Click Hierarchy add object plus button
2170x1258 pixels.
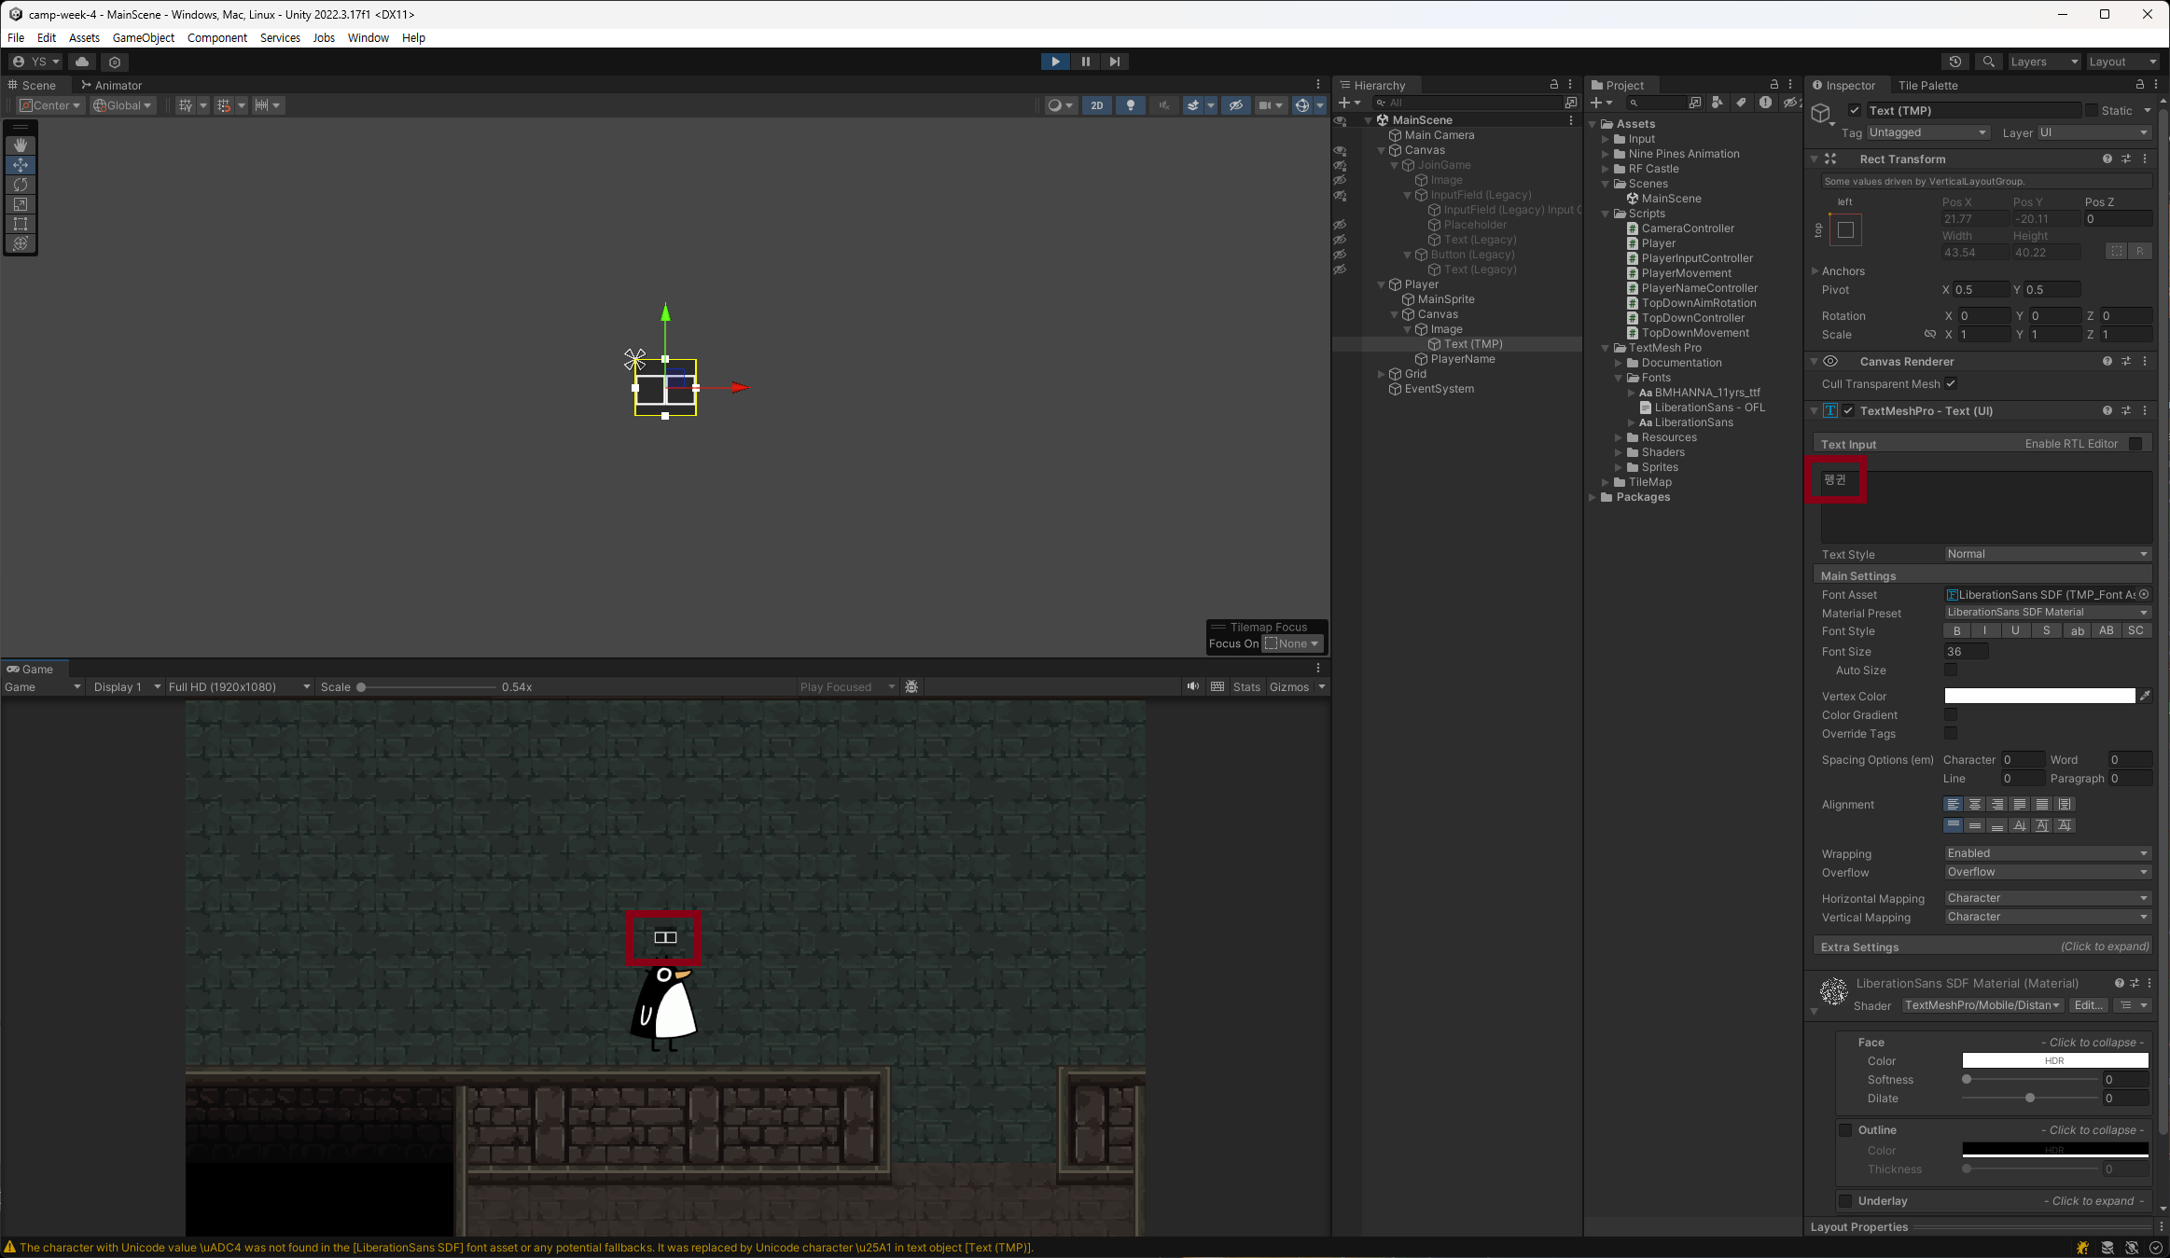1349,103
